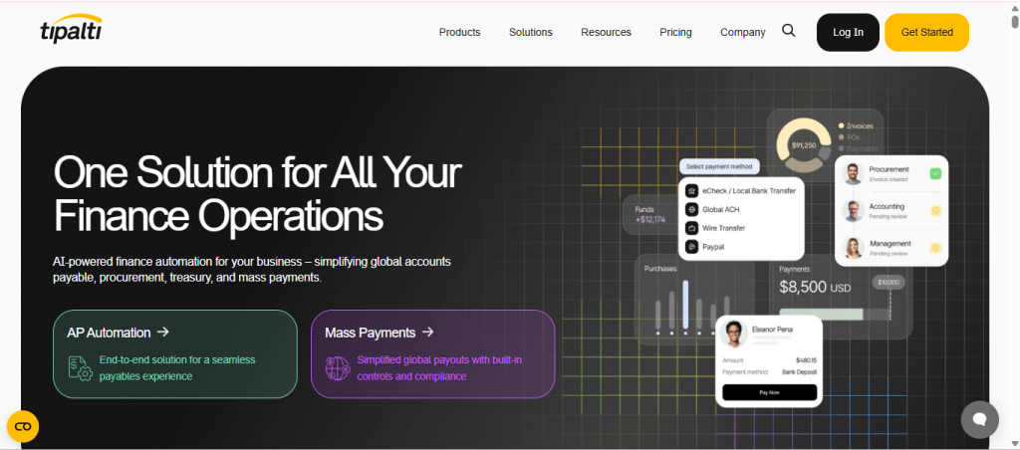Click the Get Started button
The image size is (1020, 450).
click(x=926, y=33)
